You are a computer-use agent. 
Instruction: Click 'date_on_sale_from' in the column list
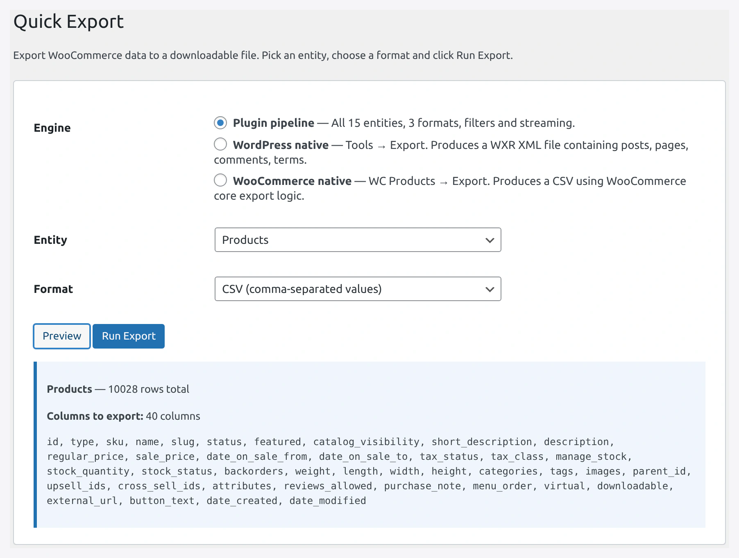(x=257, y=457)
